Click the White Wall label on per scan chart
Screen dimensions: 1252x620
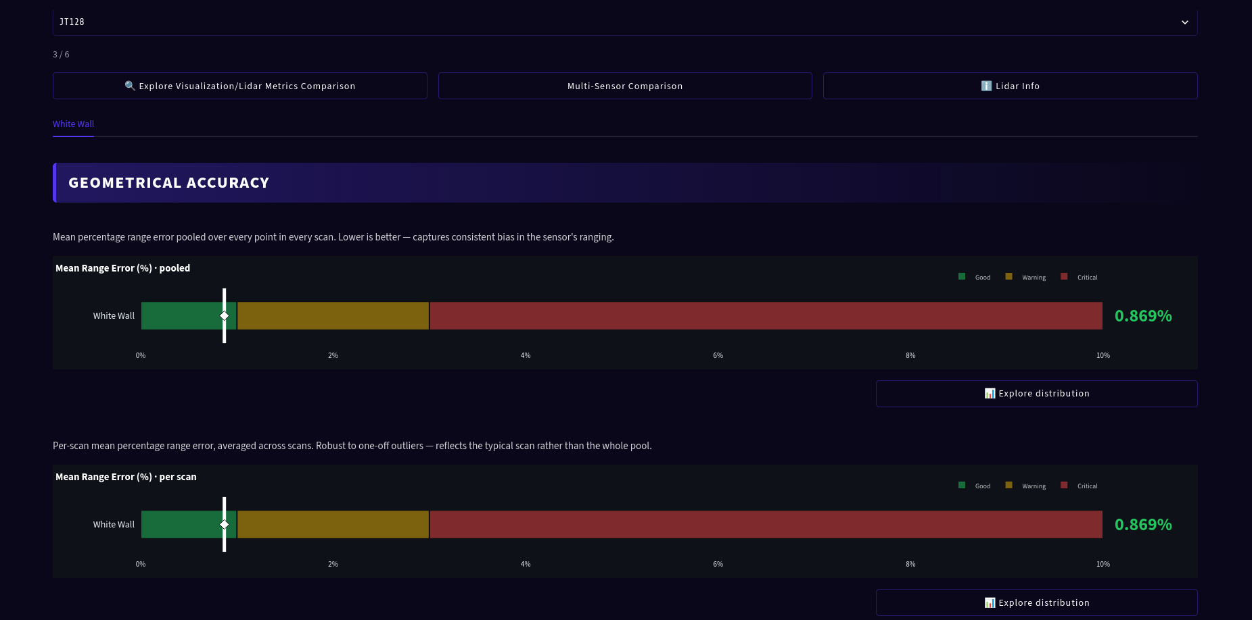(x=114, y=525)
